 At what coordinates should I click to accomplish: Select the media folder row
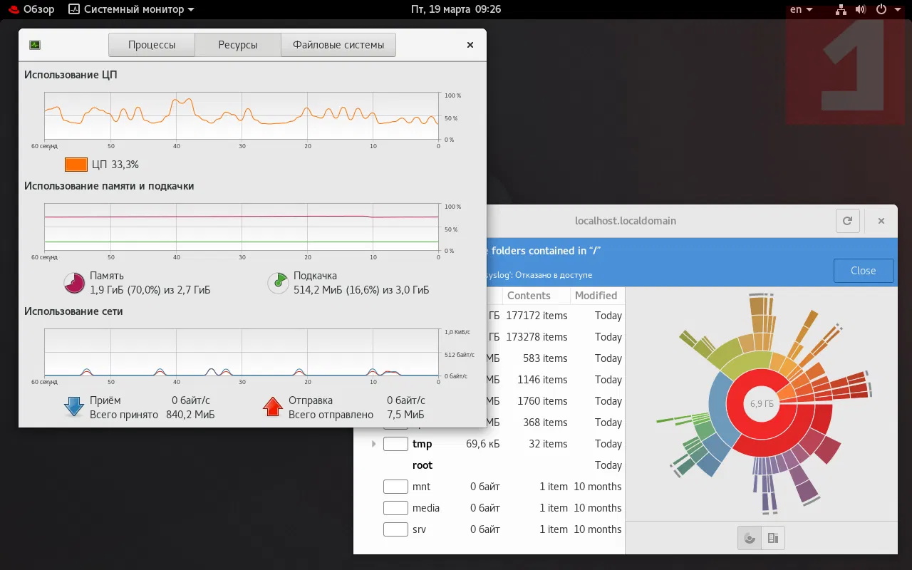(x=489, y=508)
